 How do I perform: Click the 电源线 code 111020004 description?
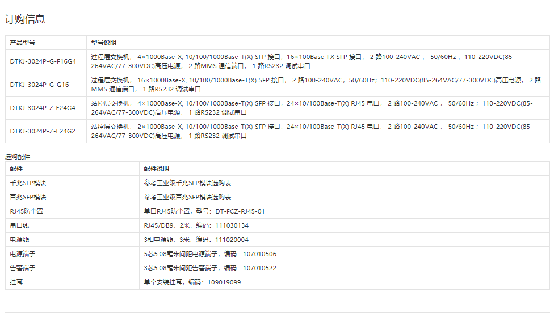coord(196,240)
